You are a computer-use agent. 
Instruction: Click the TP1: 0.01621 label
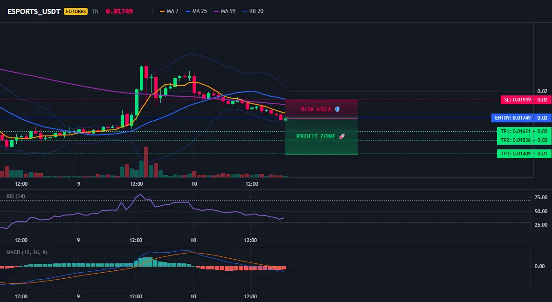point(515,132)
